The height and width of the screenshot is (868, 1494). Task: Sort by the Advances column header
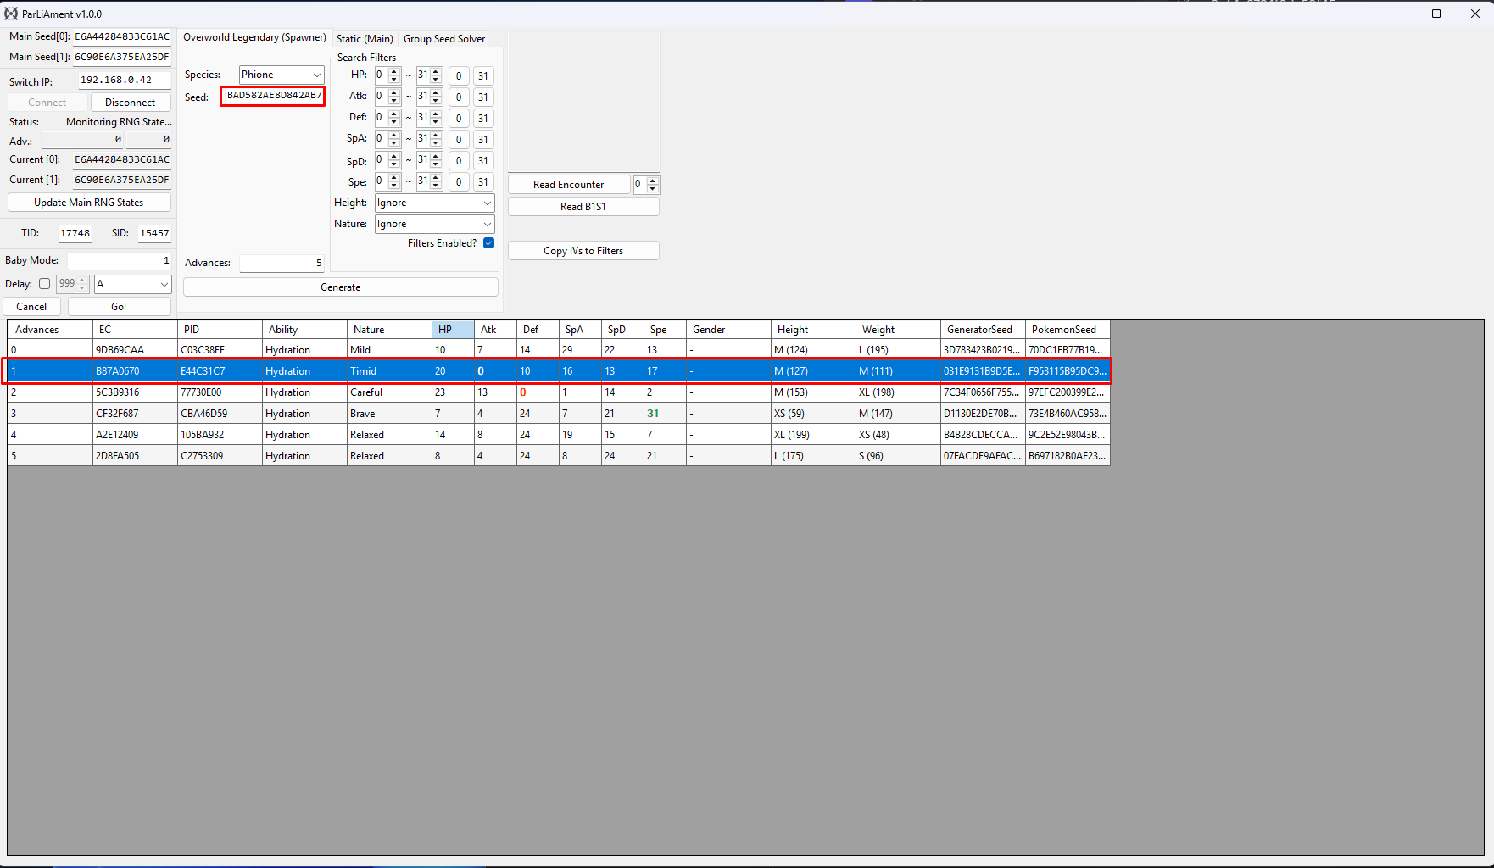(50, 330)
